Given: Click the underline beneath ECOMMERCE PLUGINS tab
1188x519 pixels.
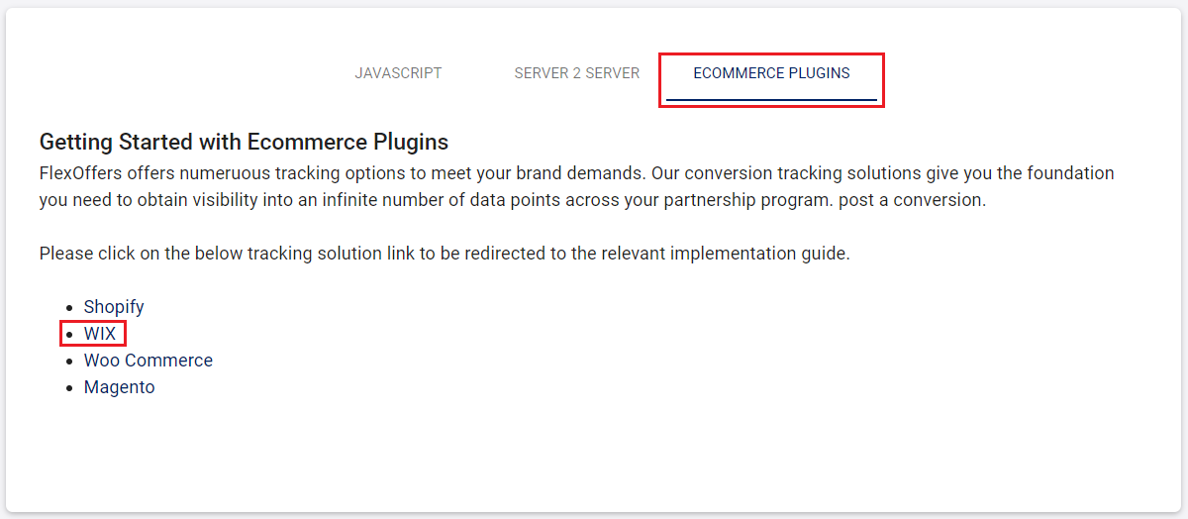Looking at the screenshot, I should tap(771, 100).
